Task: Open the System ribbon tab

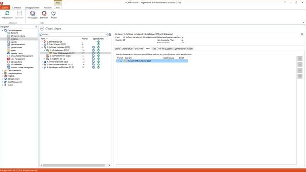Action: [x=5, y=8]
